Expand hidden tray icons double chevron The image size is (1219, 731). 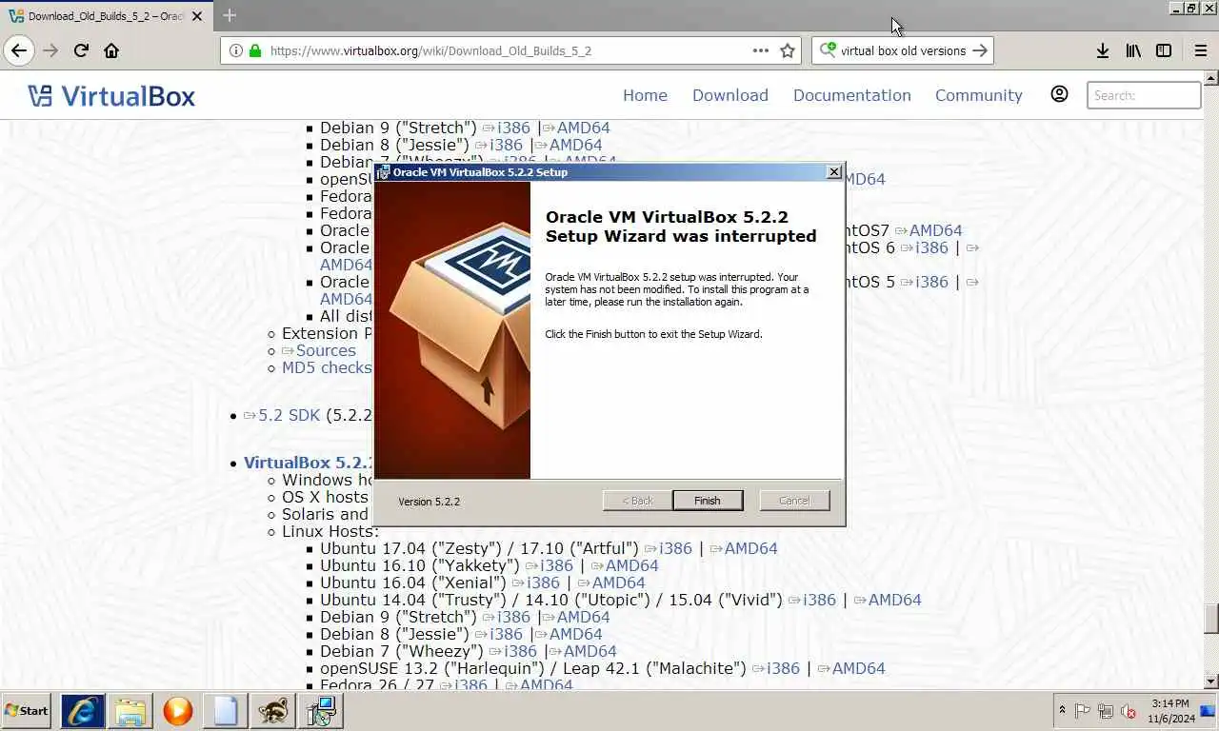click(1062, 711)
